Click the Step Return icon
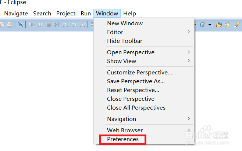The width and height of the screenshot is (242, 151). coord(83,25)
